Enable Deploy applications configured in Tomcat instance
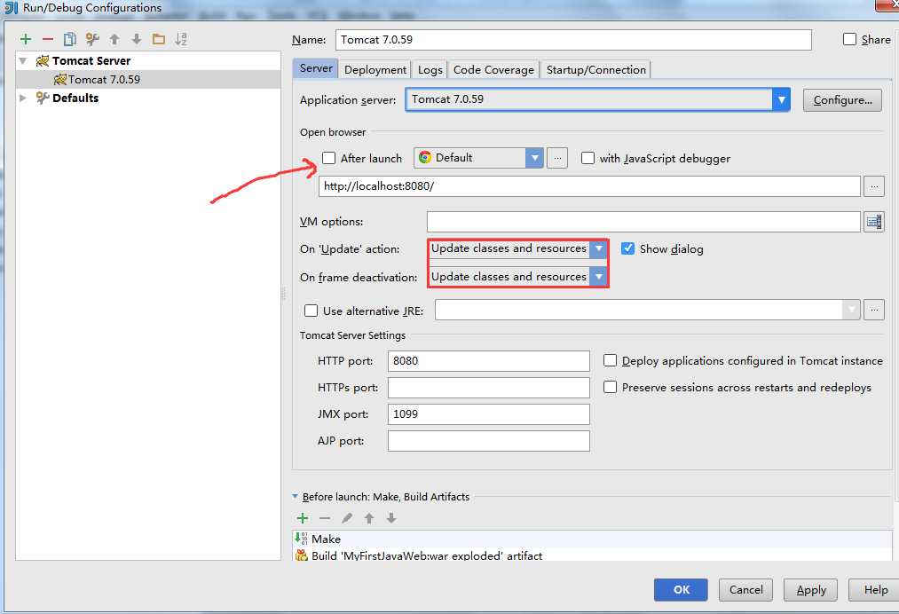Image resolution: width=899 pixels, height=614 pixels. pyautogui.click(x=610, y=360)
